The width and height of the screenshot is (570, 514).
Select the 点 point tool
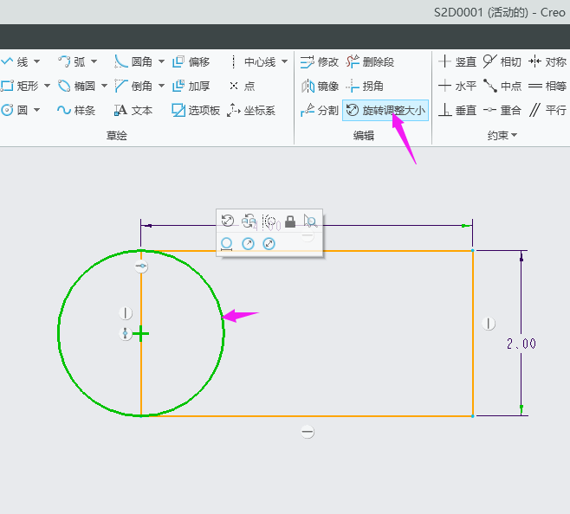click(x=242, y=86)
